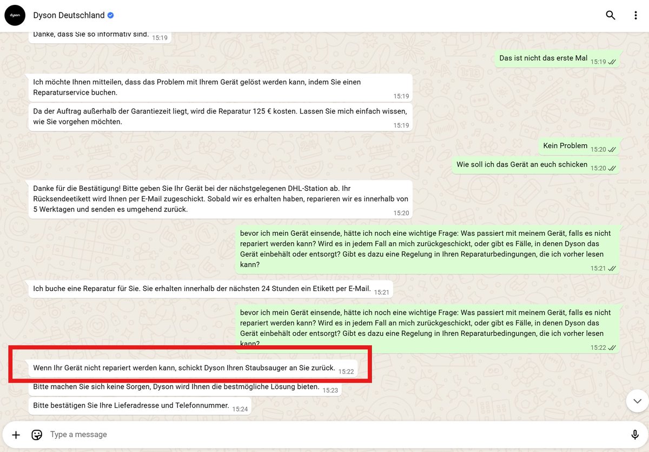Start voice recording with microphone icon
This screenshot has height=452, width=649.
click(x=635, y=435)
